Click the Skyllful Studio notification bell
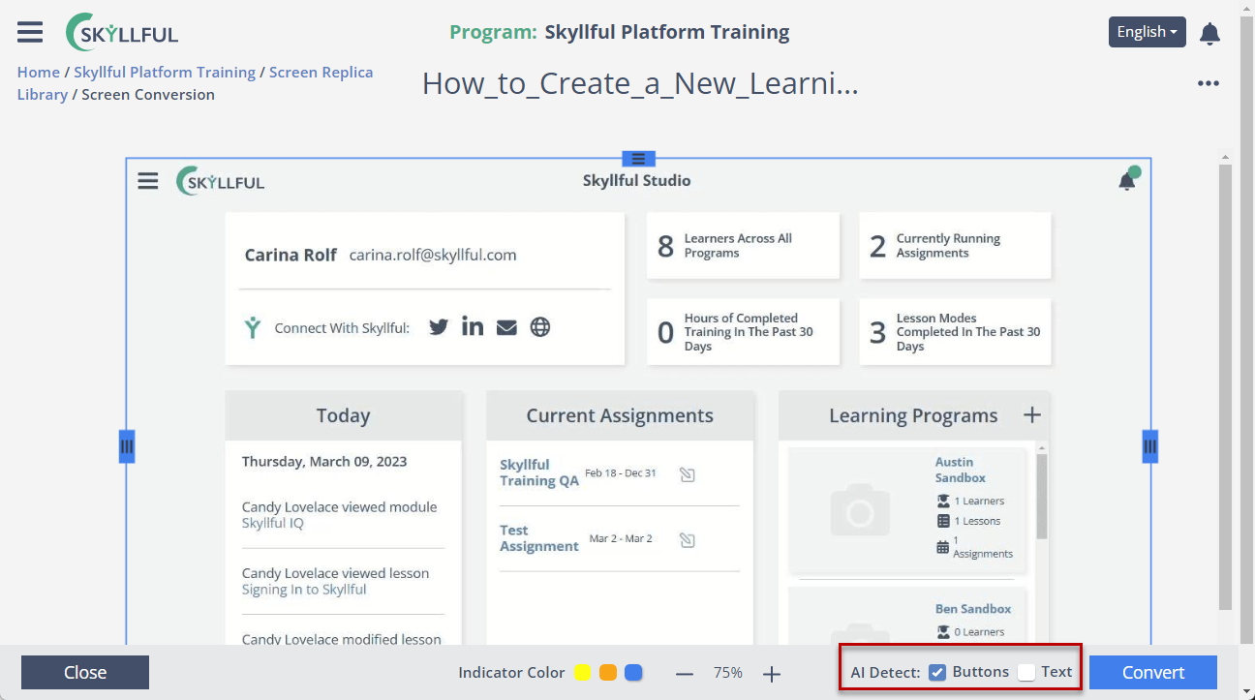This screenshot has height=700, width=1255. coord(1127,180)
